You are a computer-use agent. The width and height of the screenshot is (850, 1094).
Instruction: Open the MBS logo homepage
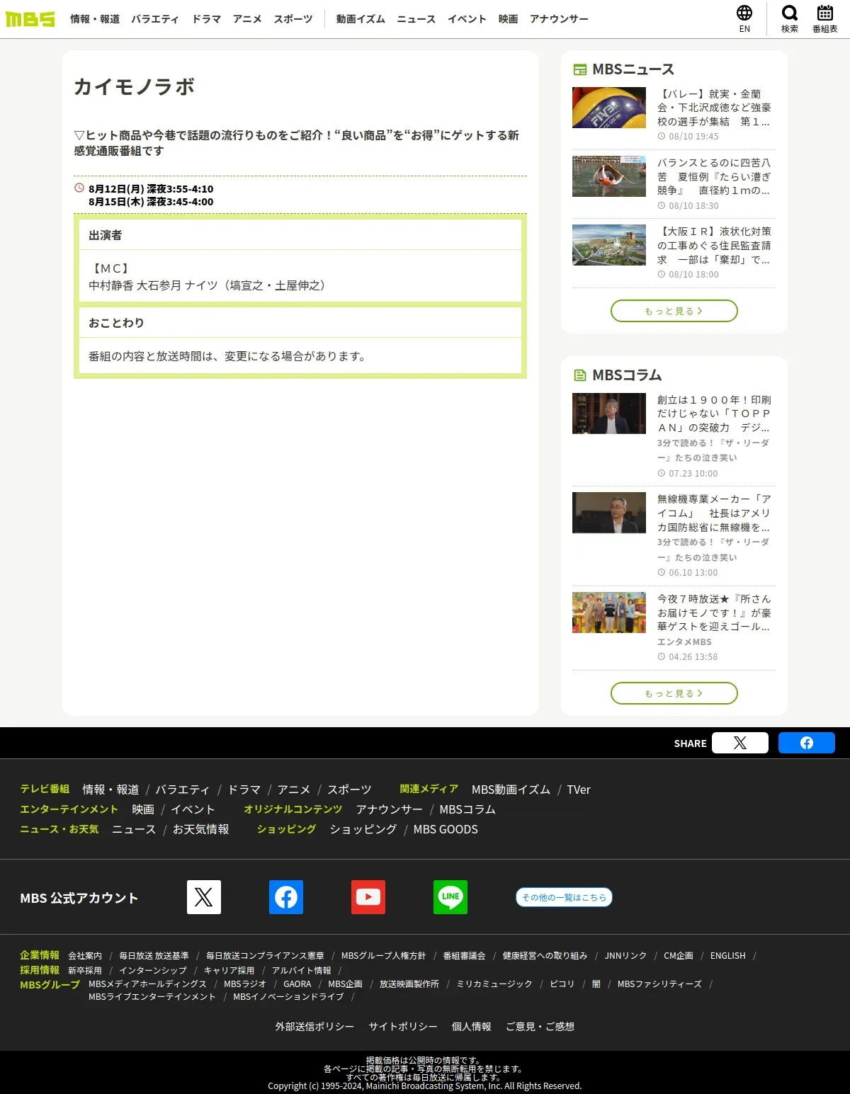[x=30, y=19]
